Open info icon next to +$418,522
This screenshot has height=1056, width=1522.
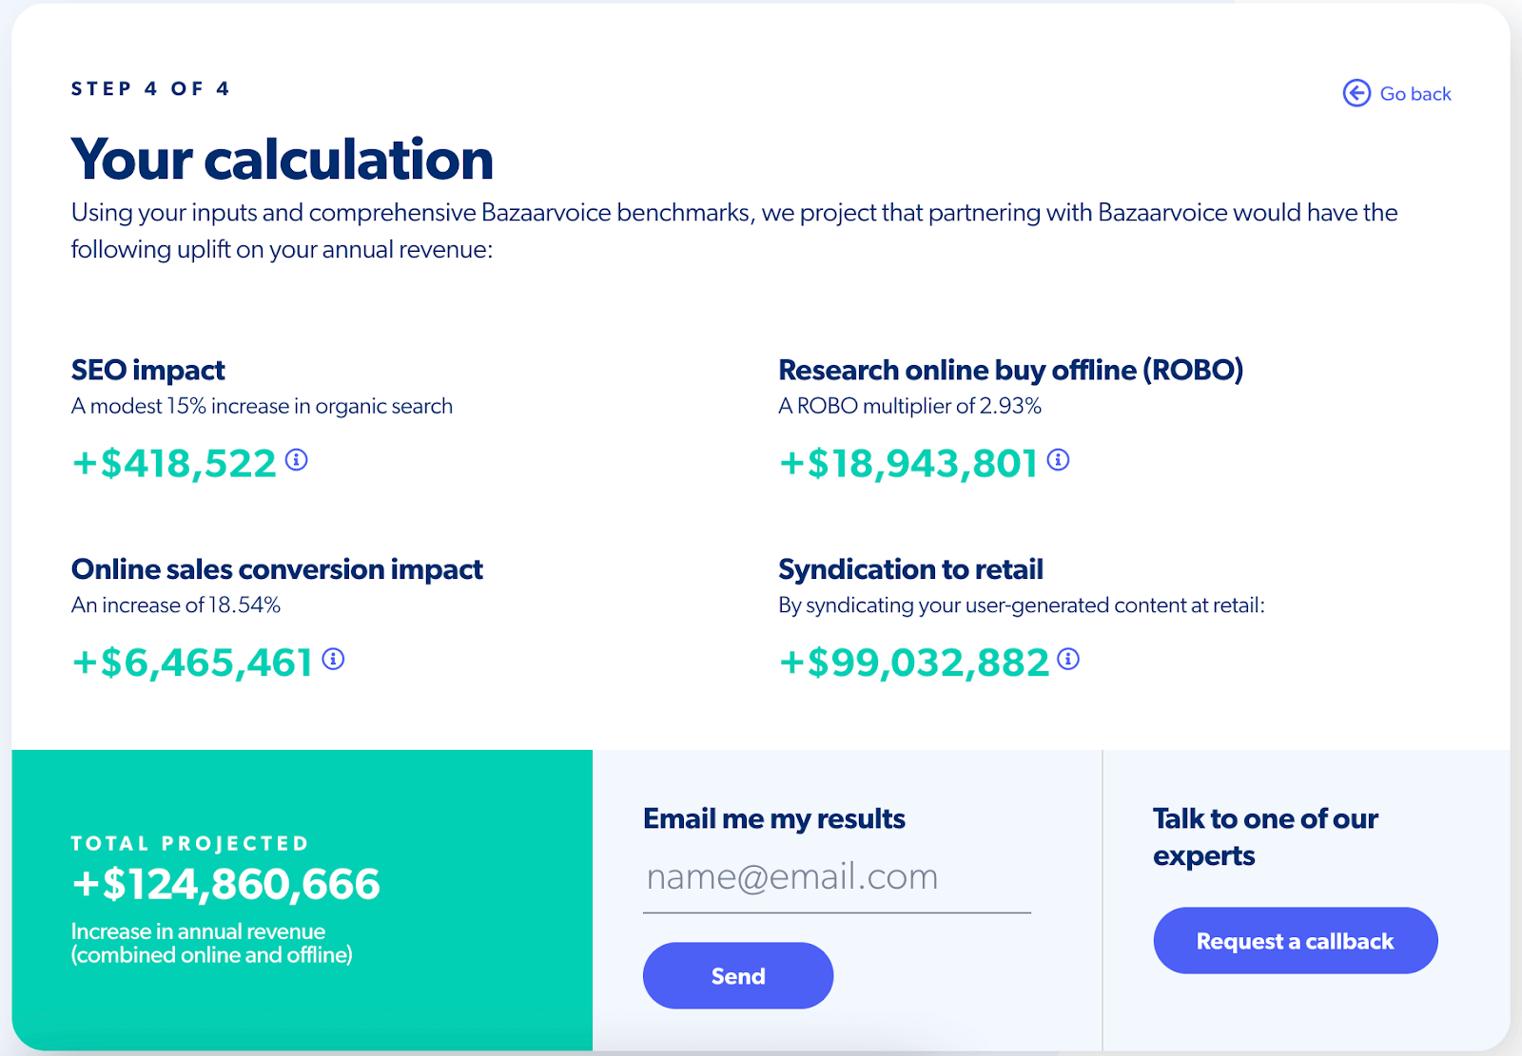pyautogui.click(x=297, y=460)
